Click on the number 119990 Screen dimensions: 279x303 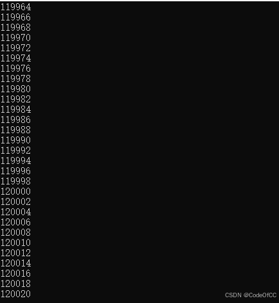[16, 140]
